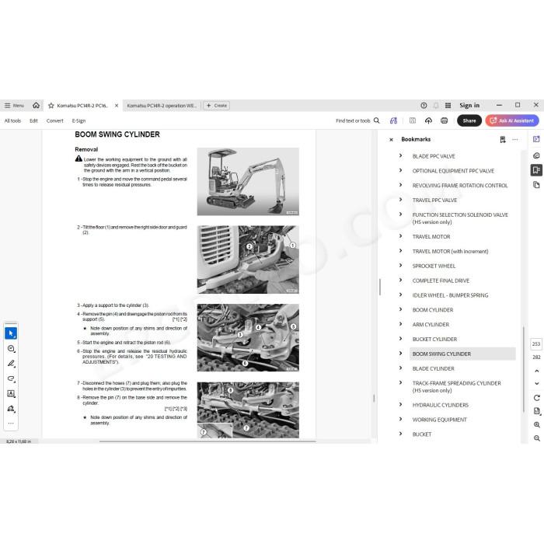Open the Edit menu
Screen dimensions: 544x544
point(33,120)
